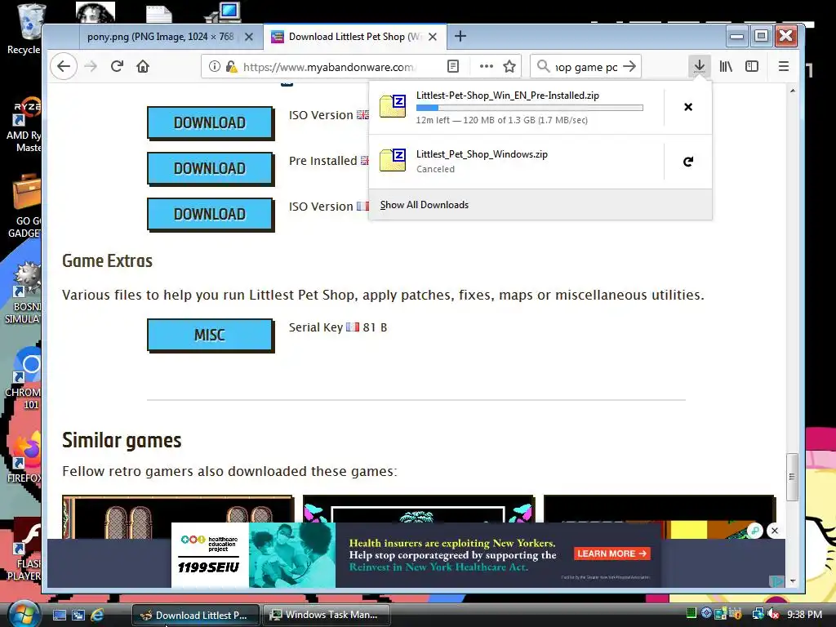Open page actions three-dots menu

486,67
